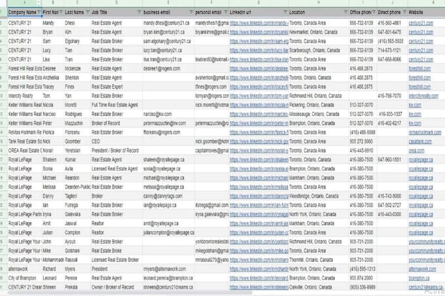Open casatank.com website link
The image size is (445, 296).
(420, 141)
